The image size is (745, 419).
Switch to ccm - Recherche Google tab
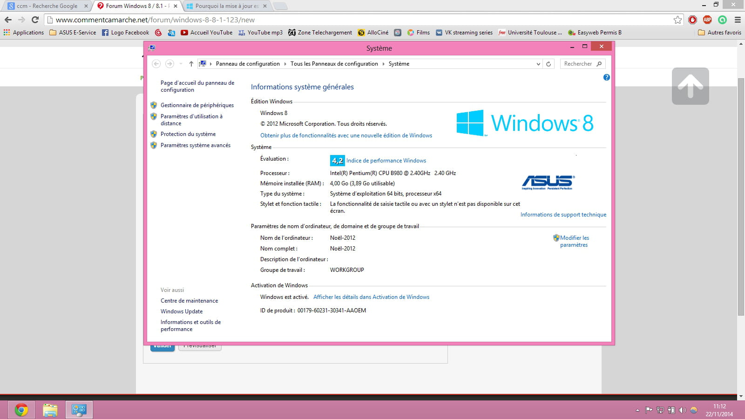point(47,6)
